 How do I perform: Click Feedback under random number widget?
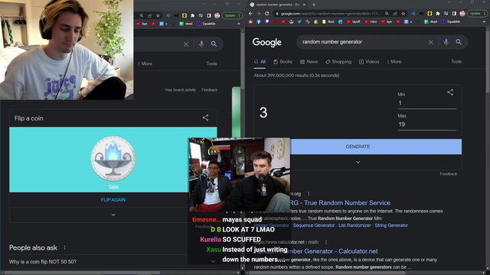(448, 173)
